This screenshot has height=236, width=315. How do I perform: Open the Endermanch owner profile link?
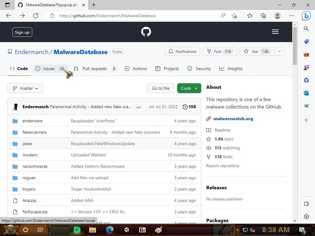coord(32,52)
